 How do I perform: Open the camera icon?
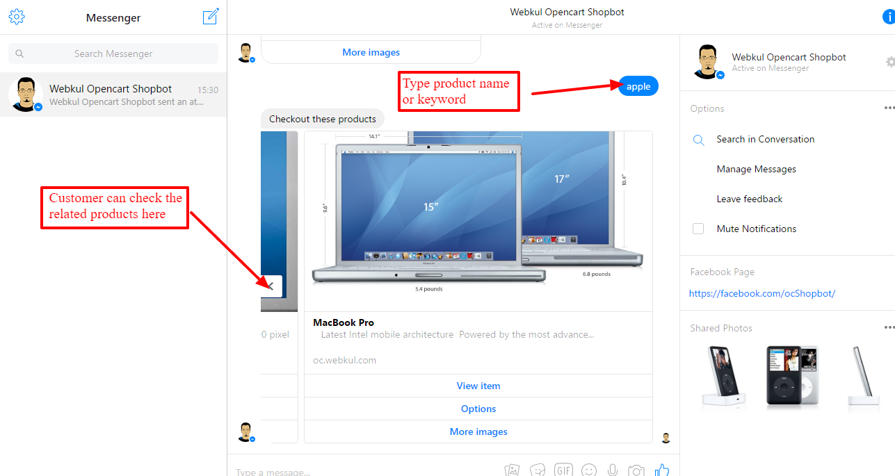click(x=636, y=470)
